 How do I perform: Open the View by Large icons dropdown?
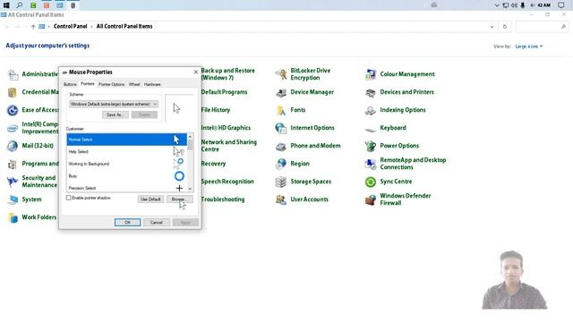529,47
